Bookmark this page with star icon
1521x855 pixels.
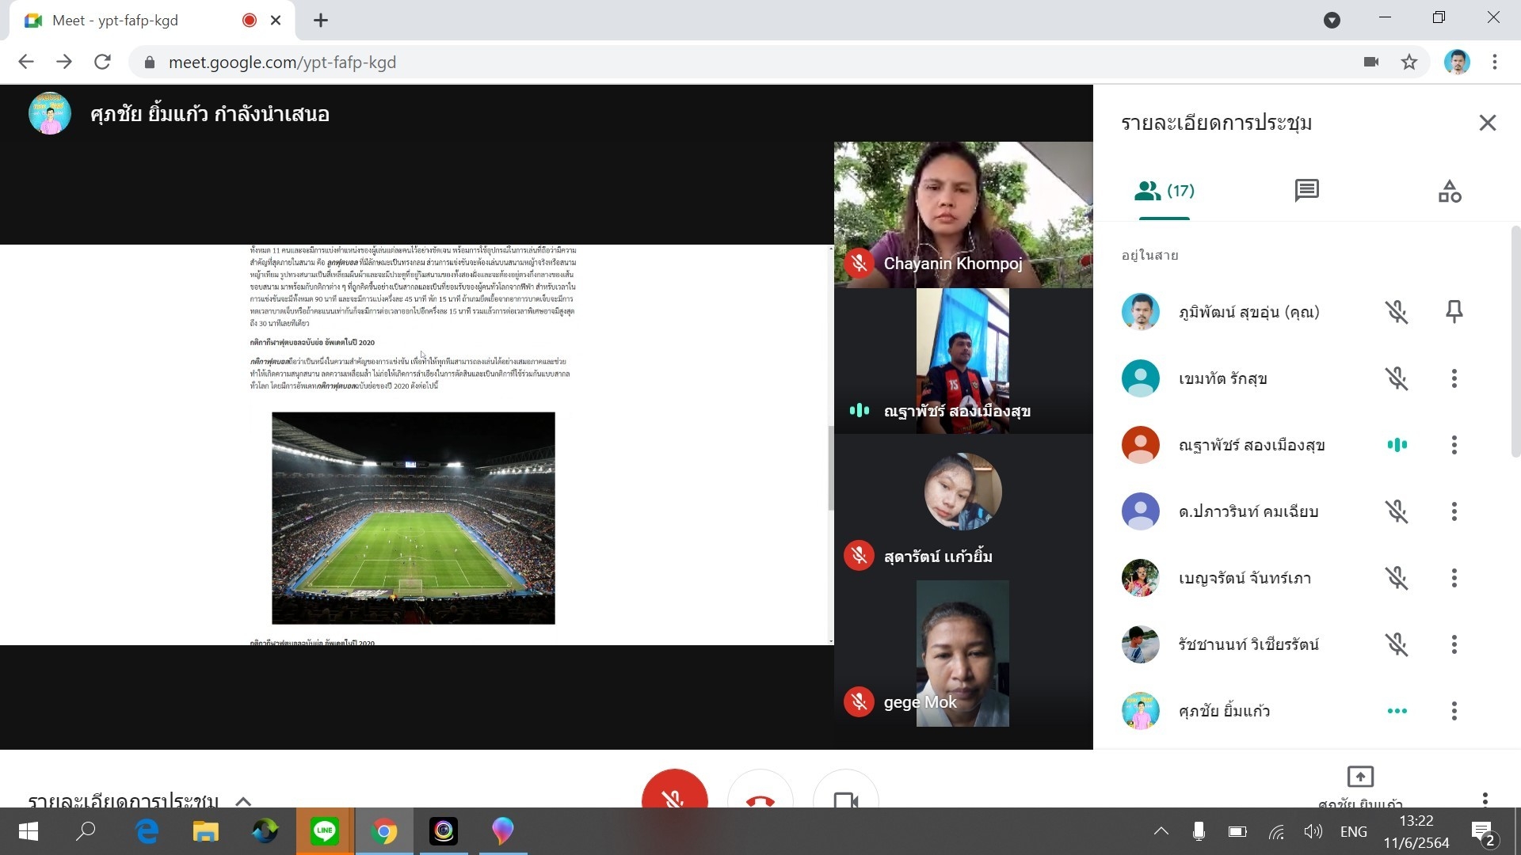[x=1409, y=63]
